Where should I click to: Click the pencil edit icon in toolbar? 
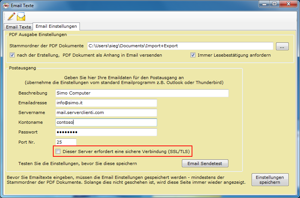click(x=11, y=16)
